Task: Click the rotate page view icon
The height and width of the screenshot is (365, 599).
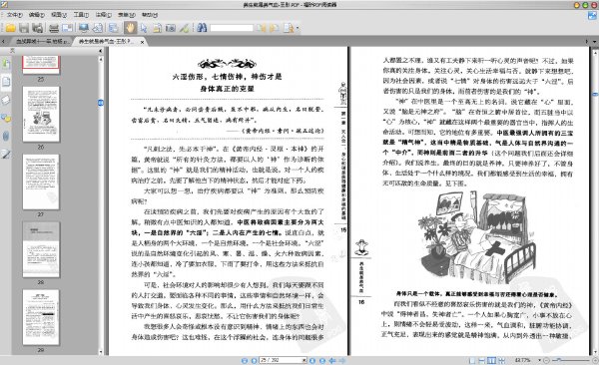Action: pos(98,28)
